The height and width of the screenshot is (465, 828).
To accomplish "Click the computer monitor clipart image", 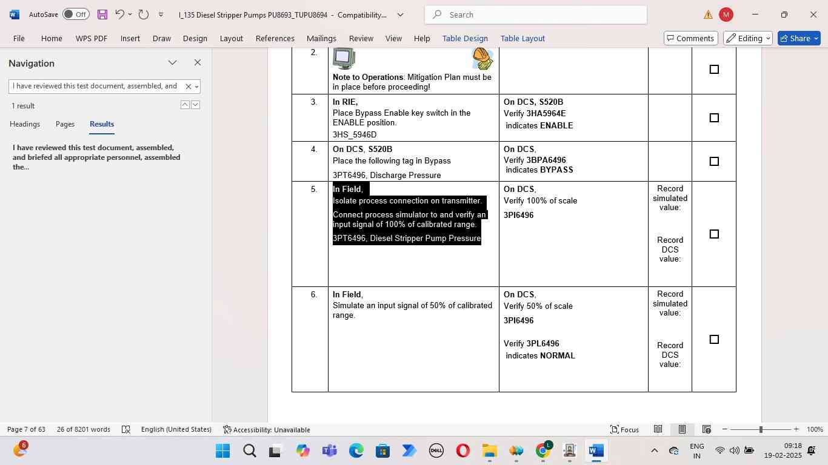I will 344,58.
